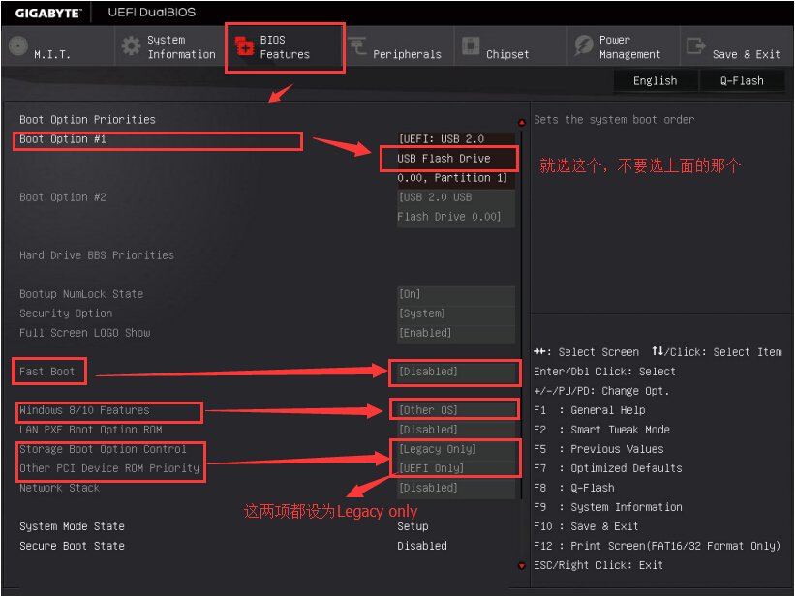795x597 pixels.
Task: Click the M.I.T. disc icon
Action: pyautogui.click(x=18, y=46)
